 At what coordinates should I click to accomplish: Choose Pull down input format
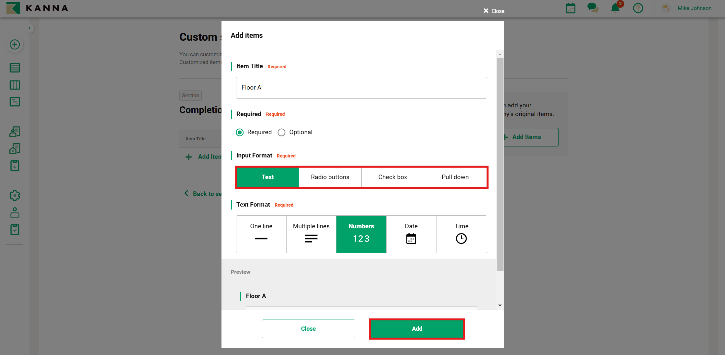(x=455, y=177)
